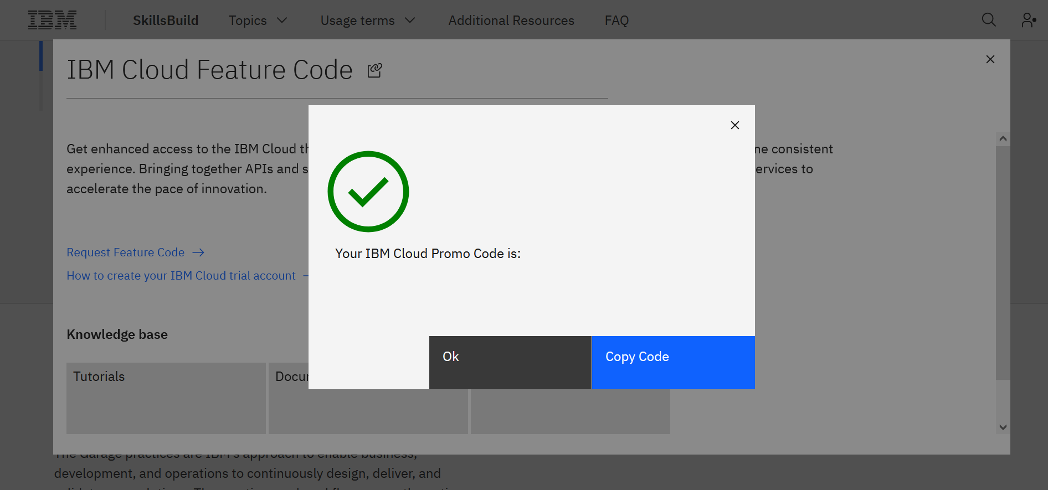Image resolution: width=1048 pixels, height=490 pixels.
Task: Select the Tutorials card
Action: (166, 398)
